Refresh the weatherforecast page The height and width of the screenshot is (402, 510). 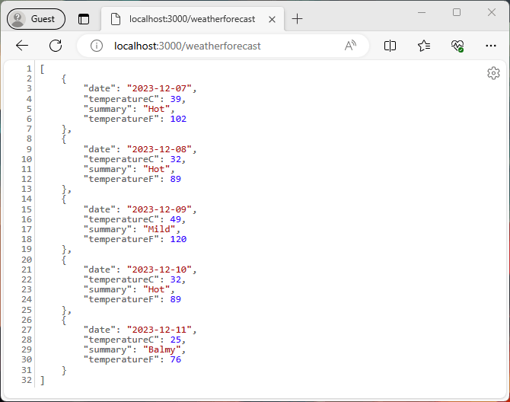click(56, 46)
